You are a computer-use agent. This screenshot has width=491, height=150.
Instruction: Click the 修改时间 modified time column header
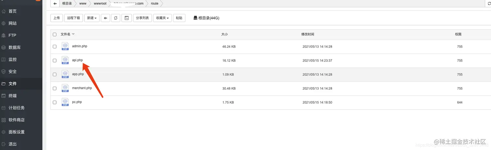pyautogui.click(x=308, y=34)
